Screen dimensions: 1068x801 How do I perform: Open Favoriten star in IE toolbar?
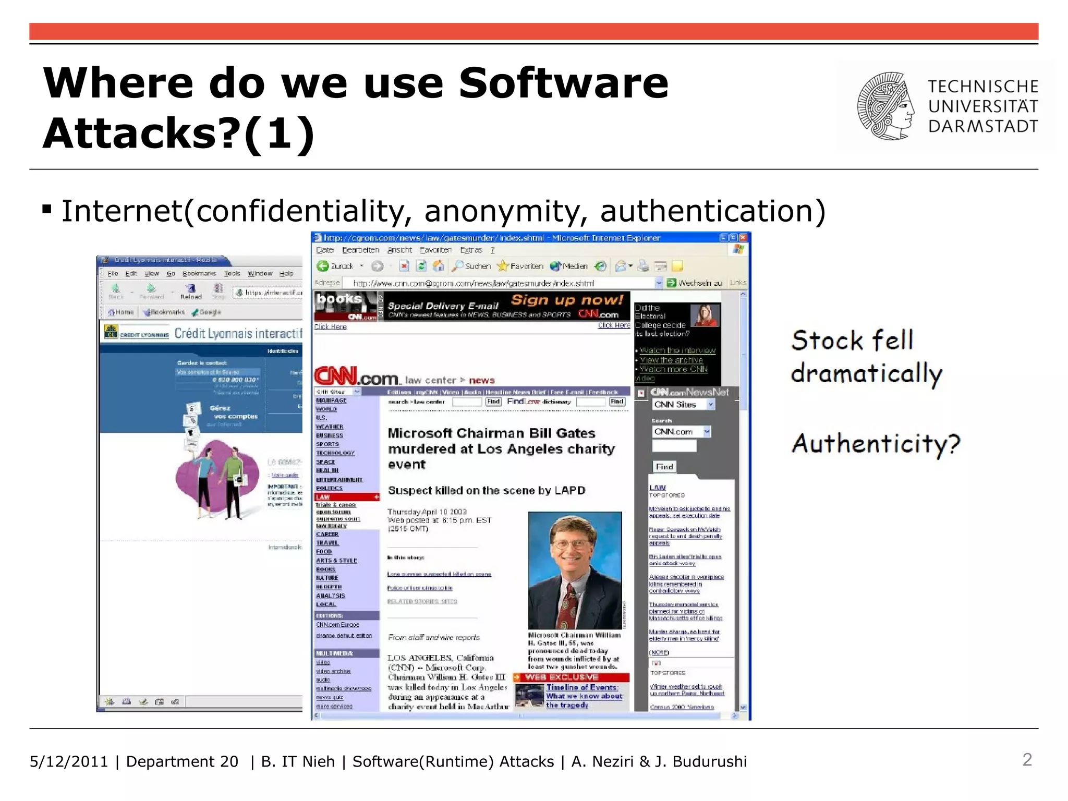pos(503,266)
